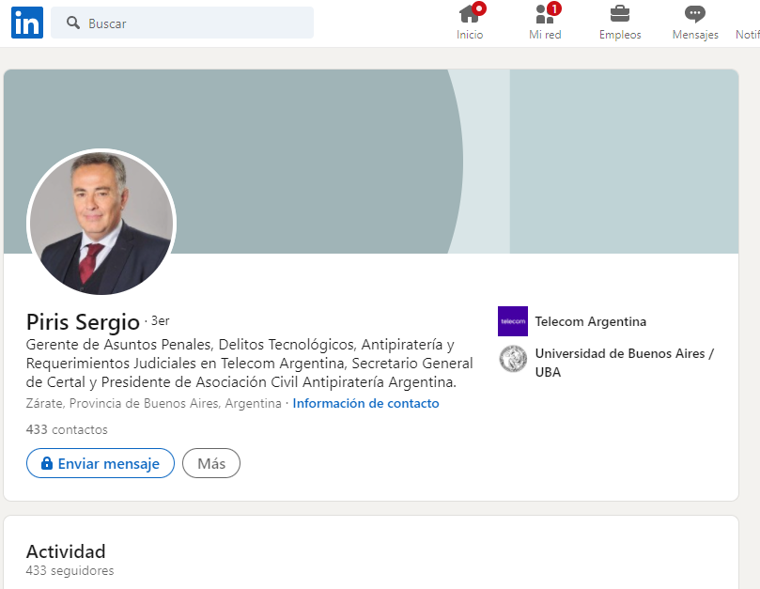View the Inicio notification badge
The image size is (760, 589).
click(479, 8)
